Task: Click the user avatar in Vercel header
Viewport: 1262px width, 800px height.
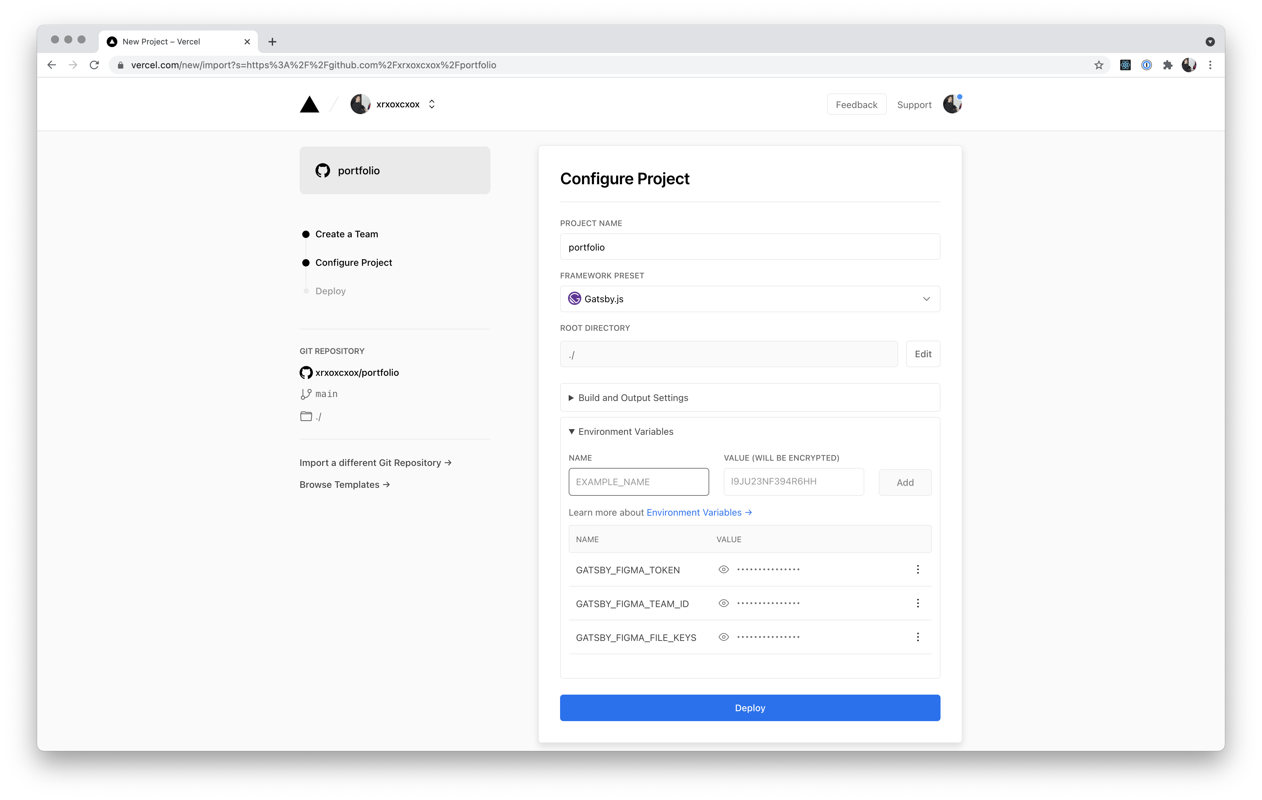Action: click(x=952, y=104)
